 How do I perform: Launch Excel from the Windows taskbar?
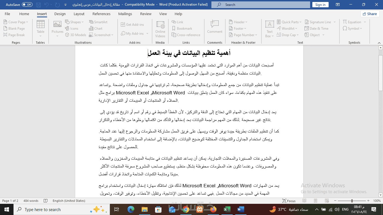227,209
